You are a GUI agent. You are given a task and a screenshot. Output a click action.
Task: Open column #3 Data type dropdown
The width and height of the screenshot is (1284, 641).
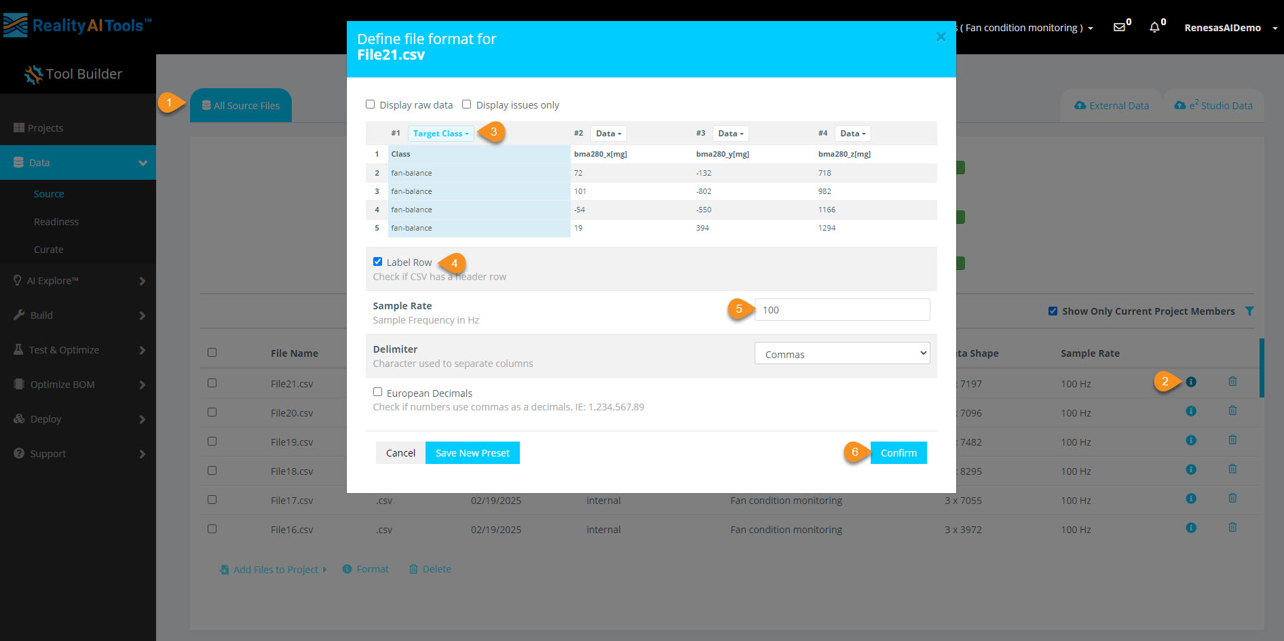[730, 134]
